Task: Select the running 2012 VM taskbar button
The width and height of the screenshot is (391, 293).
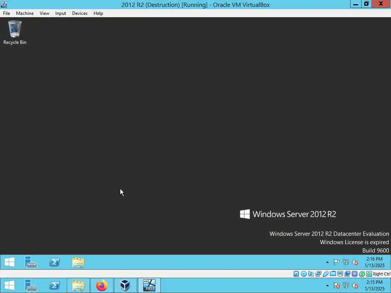Action: (149, 285)
